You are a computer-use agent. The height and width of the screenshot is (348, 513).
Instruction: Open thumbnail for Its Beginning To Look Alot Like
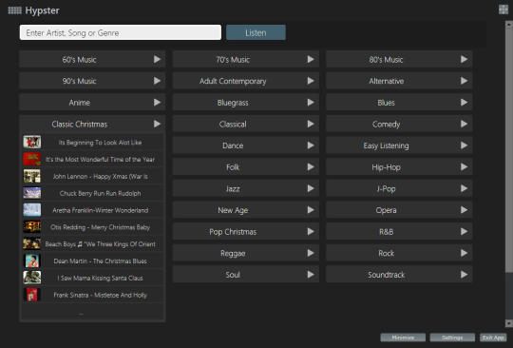point(32,142)
